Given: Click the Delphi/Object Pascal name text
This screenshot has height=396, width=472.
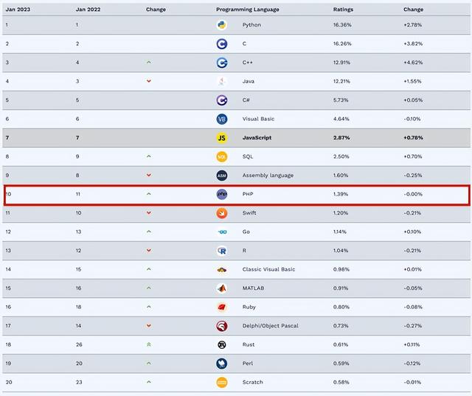Looking at the screenshot, I should (x=271, y=326).
